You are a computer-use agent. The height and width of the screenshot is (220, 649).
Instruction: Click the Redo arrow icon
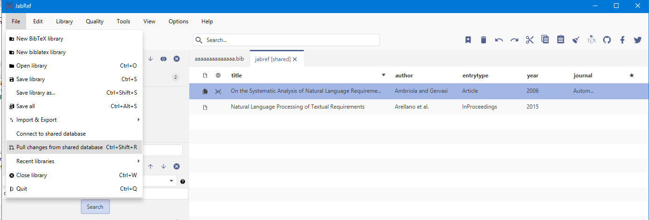tap(514, 40)
